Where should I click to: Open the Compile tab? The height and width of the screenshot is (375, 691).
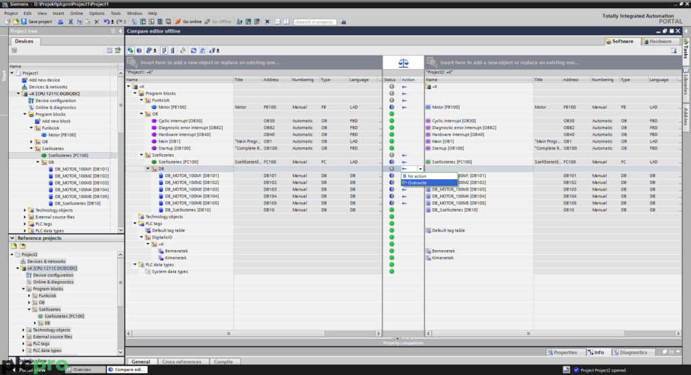point(223,361)
